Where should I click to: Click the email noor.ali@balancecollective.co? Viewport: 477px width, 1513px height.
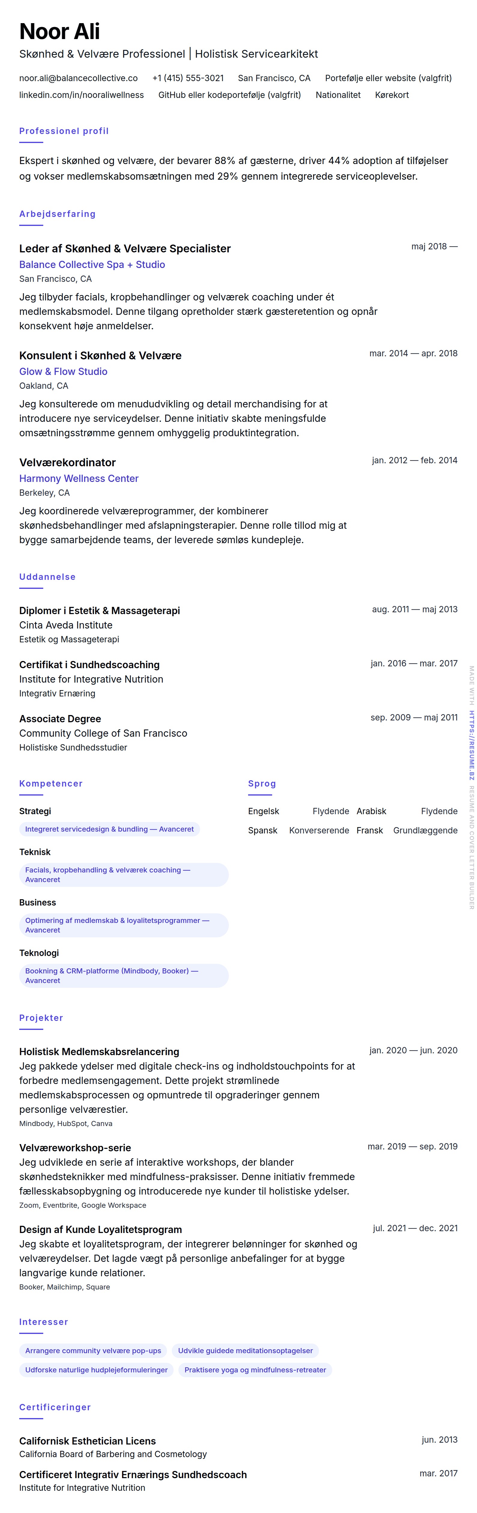click(x=78, y=78)
